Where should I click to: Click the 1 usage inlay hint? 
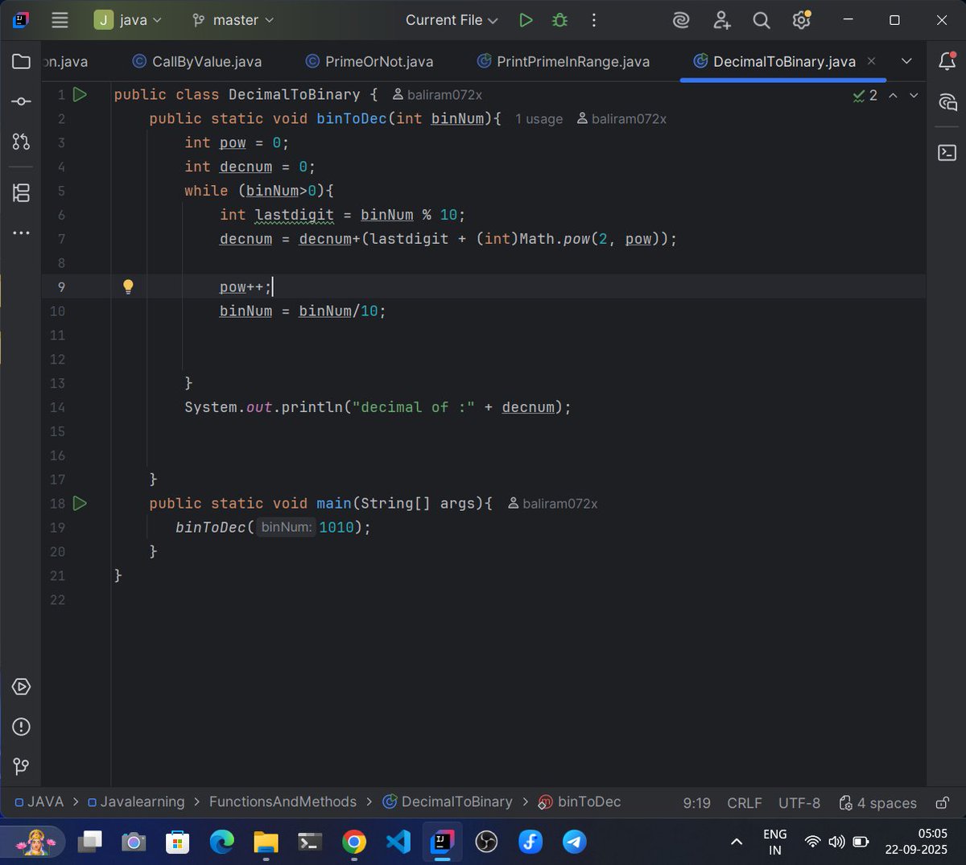point(539,119)
